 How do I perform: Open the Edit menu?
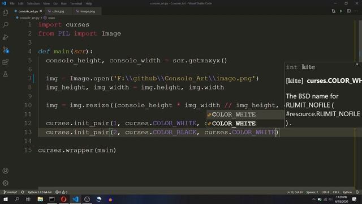pos(20,3)
